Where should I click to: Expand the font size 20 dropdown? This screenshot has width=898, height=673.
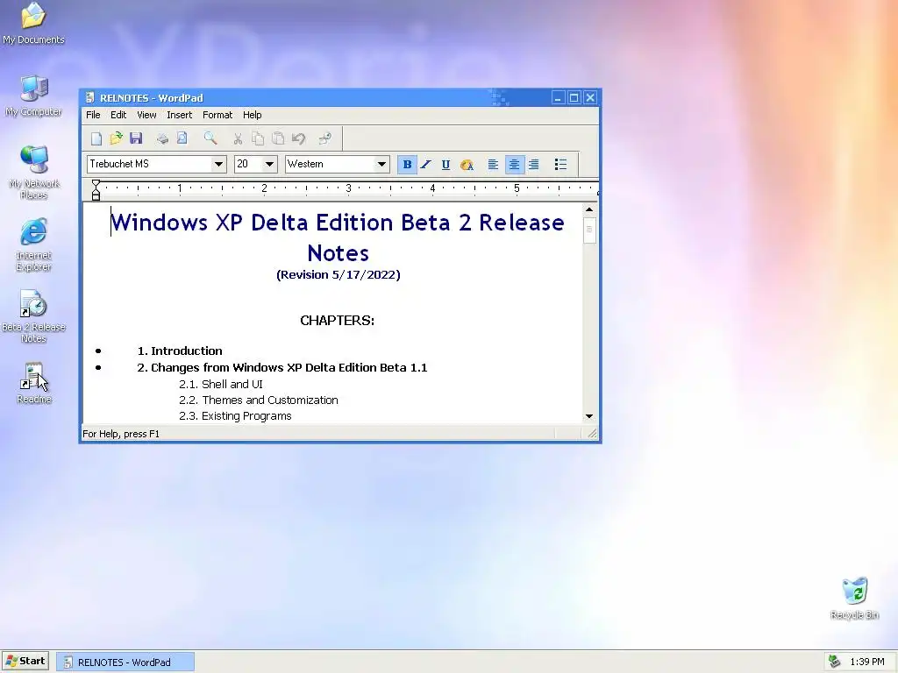(x=269, y=164)
